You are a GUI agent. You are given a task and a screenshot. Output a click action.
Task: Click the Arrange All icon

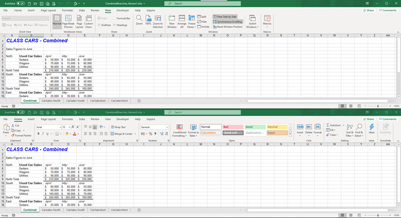click(182, 21)
